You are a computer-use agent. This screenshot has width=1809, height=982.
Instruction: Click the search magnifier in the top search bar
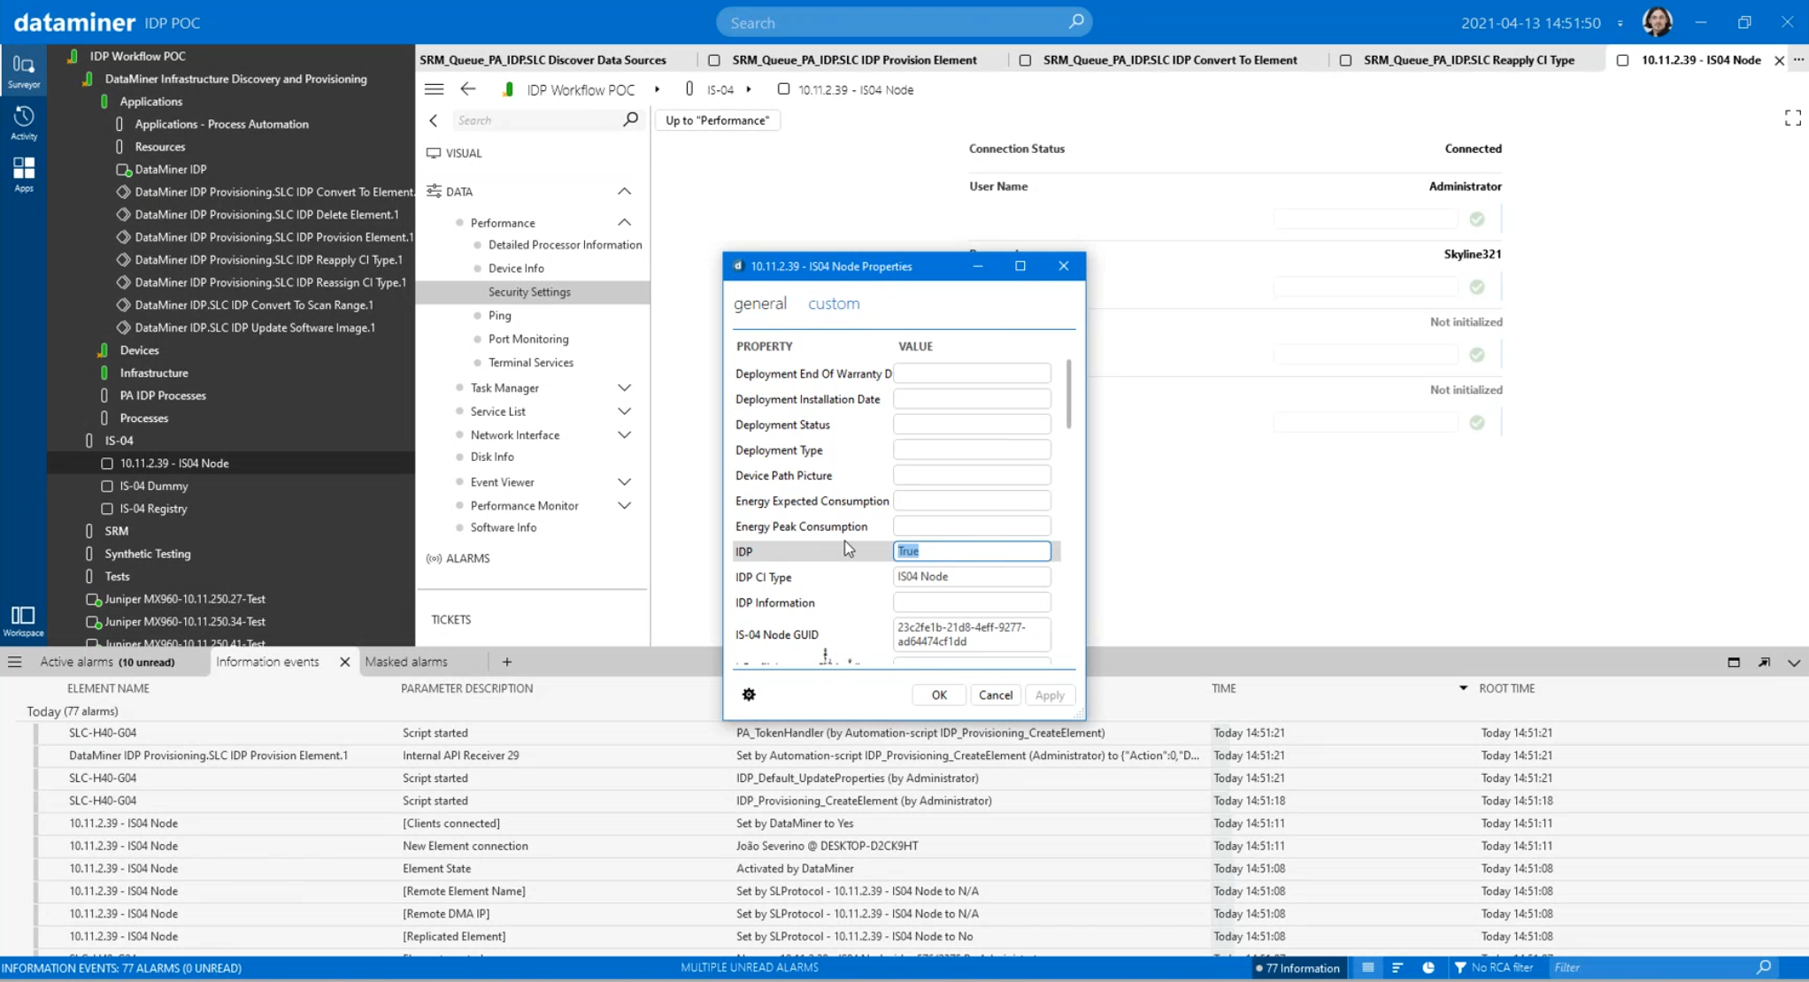(x=1075, y=22)
